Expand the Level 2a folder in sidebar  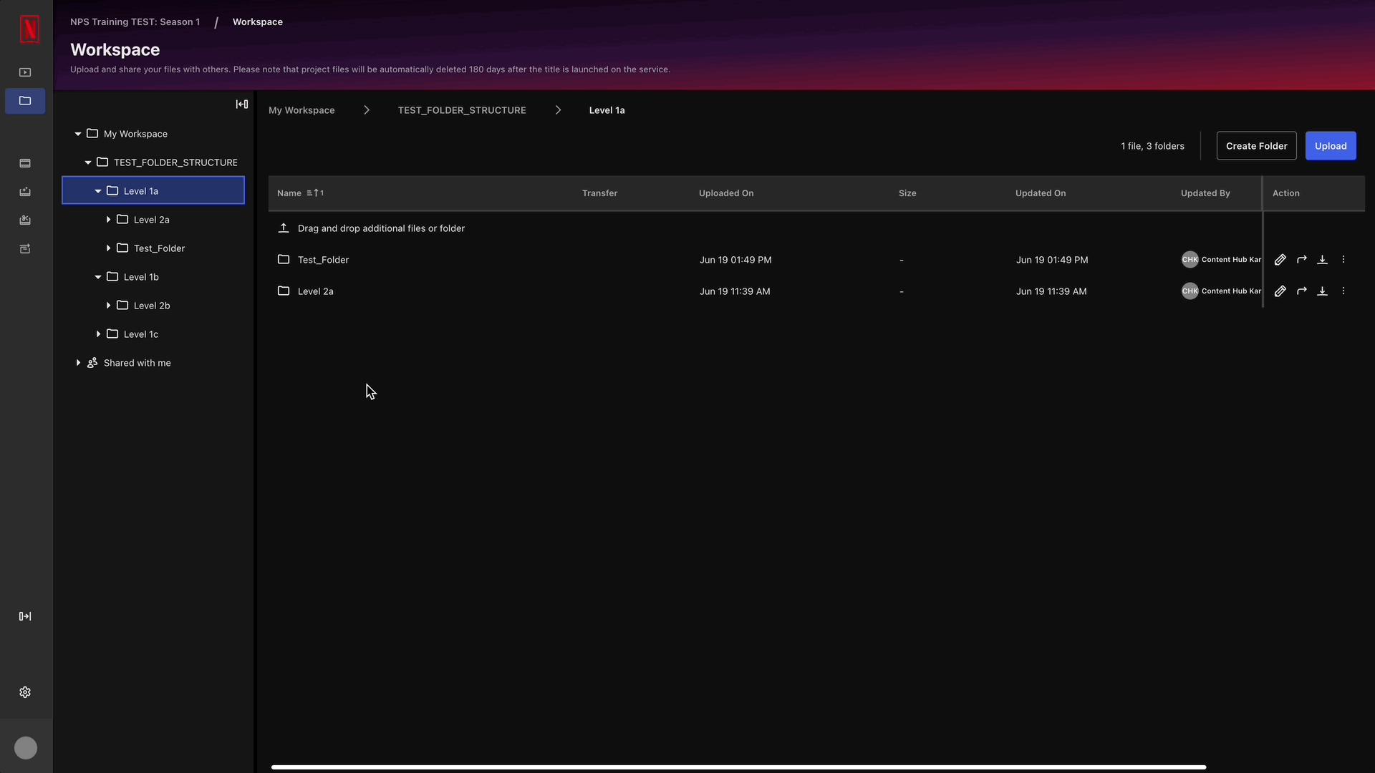coord(109,219)
